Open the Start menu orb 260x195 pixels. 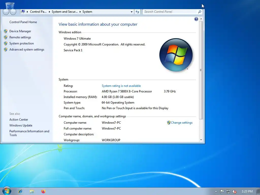click(6, 191)
